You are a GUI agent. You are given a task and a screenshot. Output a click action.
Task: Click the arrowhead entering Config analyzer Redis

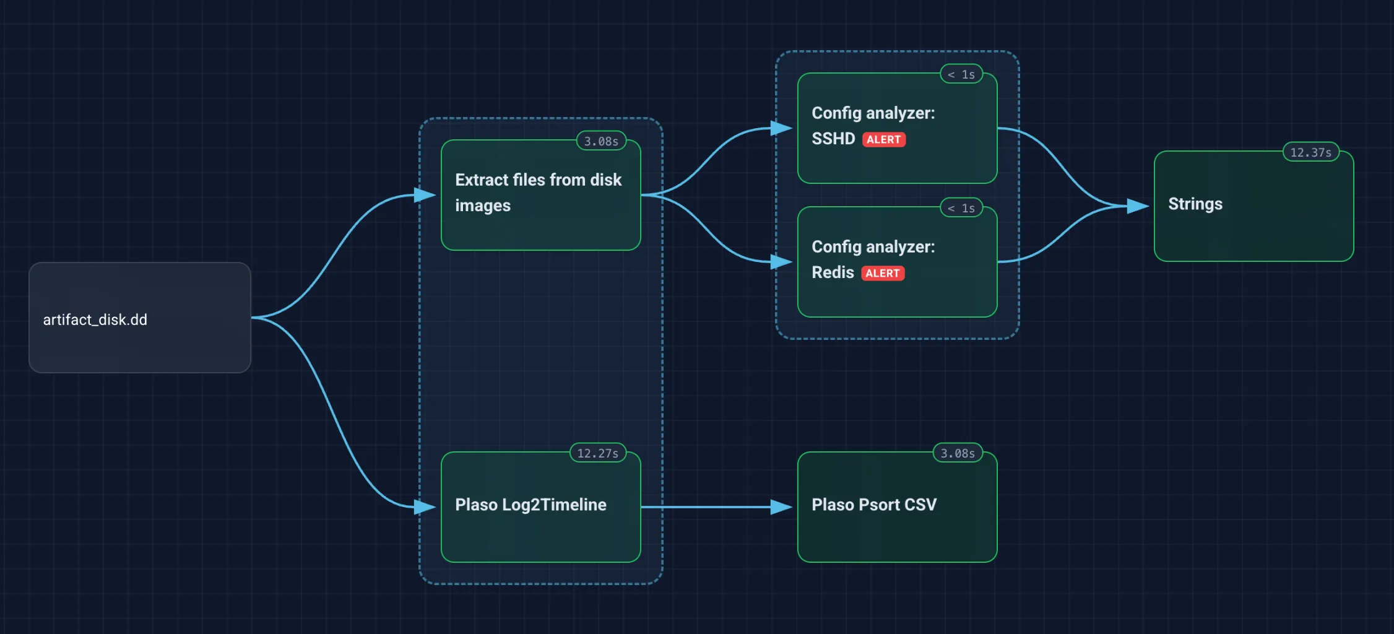pos(781,262)
